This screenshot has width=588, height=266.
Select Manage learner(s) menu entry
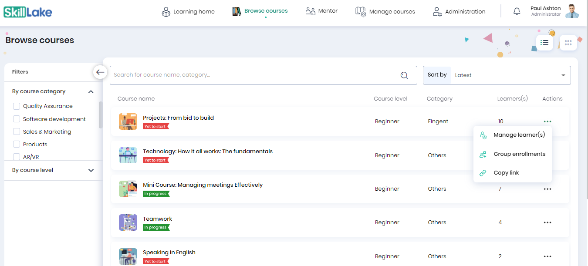pyautogui.click(x=513, y=135)
